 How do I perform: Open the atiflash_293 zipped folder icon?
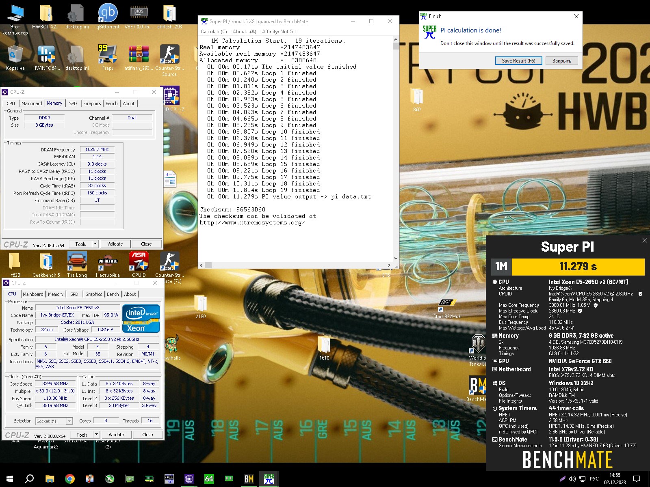pos(169,16)
